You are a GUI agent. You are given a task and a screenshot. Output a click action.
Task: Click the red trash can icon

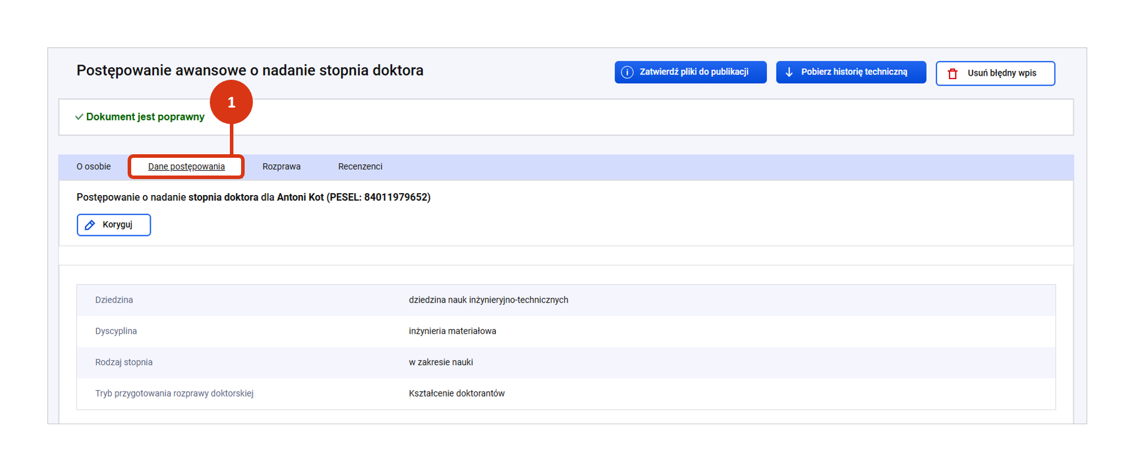click(x=953, y=74)
